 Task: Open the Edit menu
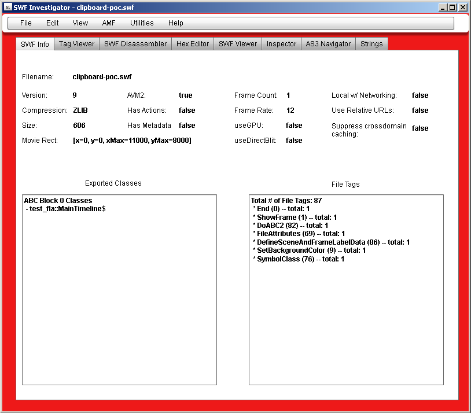(53, 23)
